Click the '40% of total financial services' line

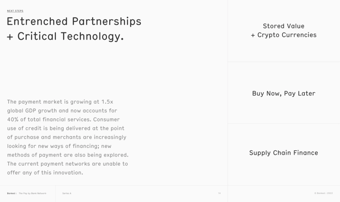(x=63, y=119)
